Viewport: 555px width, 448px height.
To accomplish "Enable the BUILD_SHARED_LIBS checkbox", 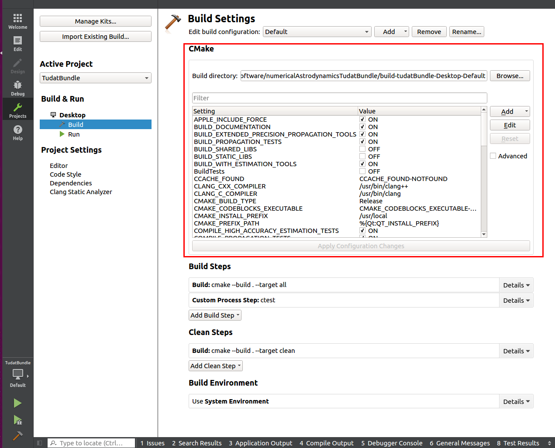I will 362,149.
